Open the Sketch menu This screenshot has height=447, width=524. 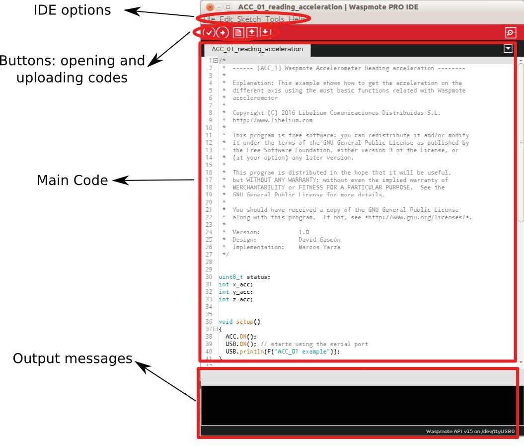[x=249, y=19]
